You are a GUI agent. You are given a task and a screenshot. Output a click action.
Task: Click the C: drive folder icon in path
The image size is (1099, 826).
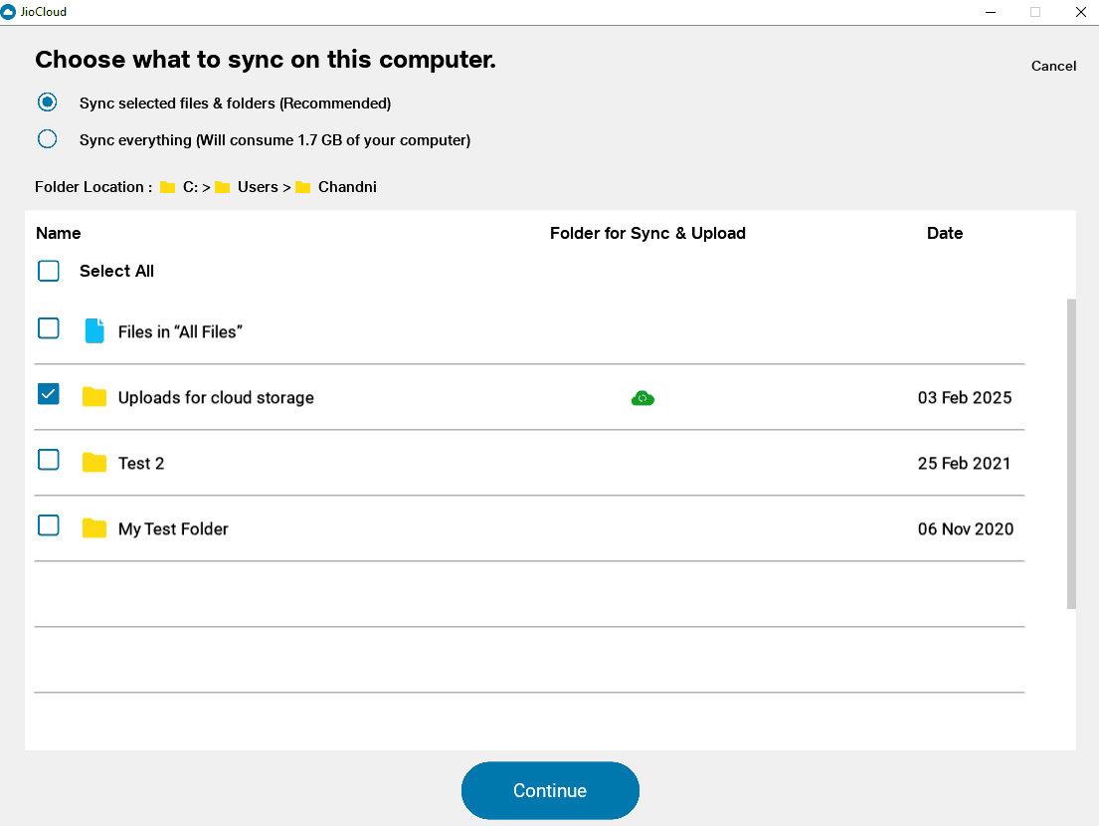[x=168, y=187]
